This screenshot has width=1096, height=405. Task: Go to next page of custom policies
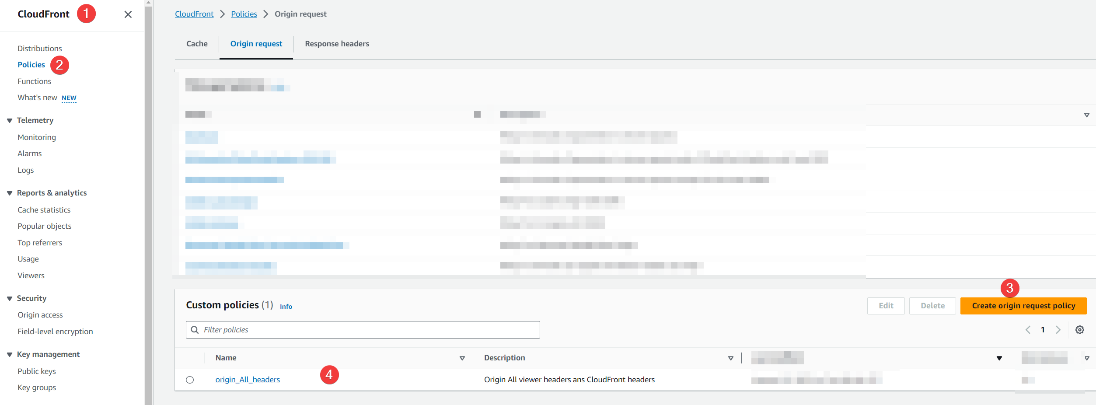click(x=1058, y=330)
